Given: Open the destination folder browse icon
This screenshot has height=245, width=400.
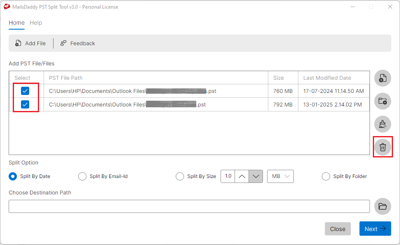Looking at the screenshot, I should 383,206.
